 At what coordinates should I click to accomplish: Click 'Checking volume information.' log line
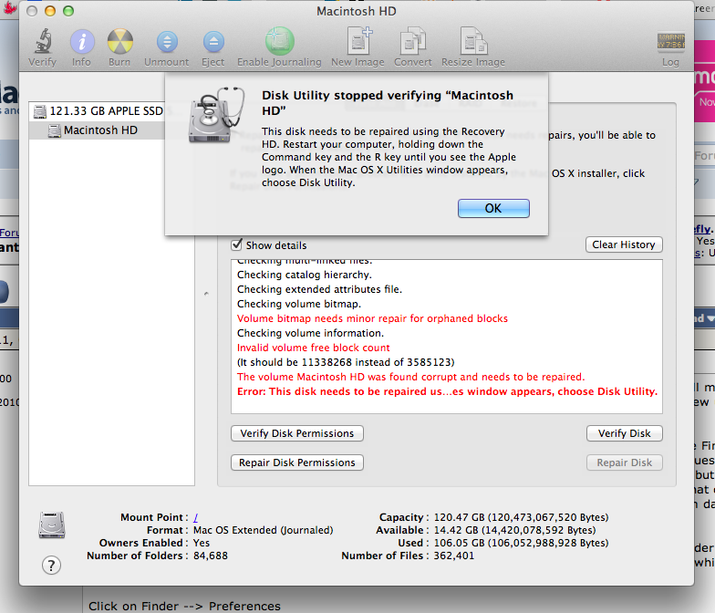[x=310, y=333]
